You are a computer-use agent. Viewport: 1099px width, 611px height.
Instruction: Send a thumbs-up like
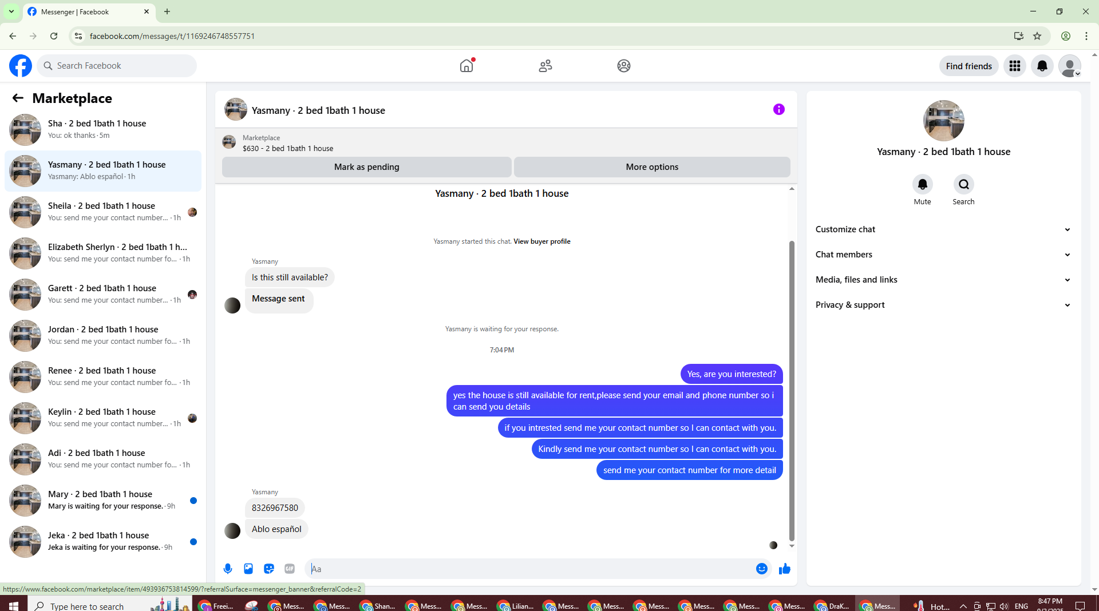pyautogui.click(x=784, y=569)
